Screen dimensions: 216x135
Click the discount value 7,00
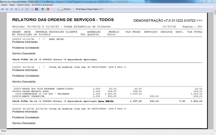182,101
